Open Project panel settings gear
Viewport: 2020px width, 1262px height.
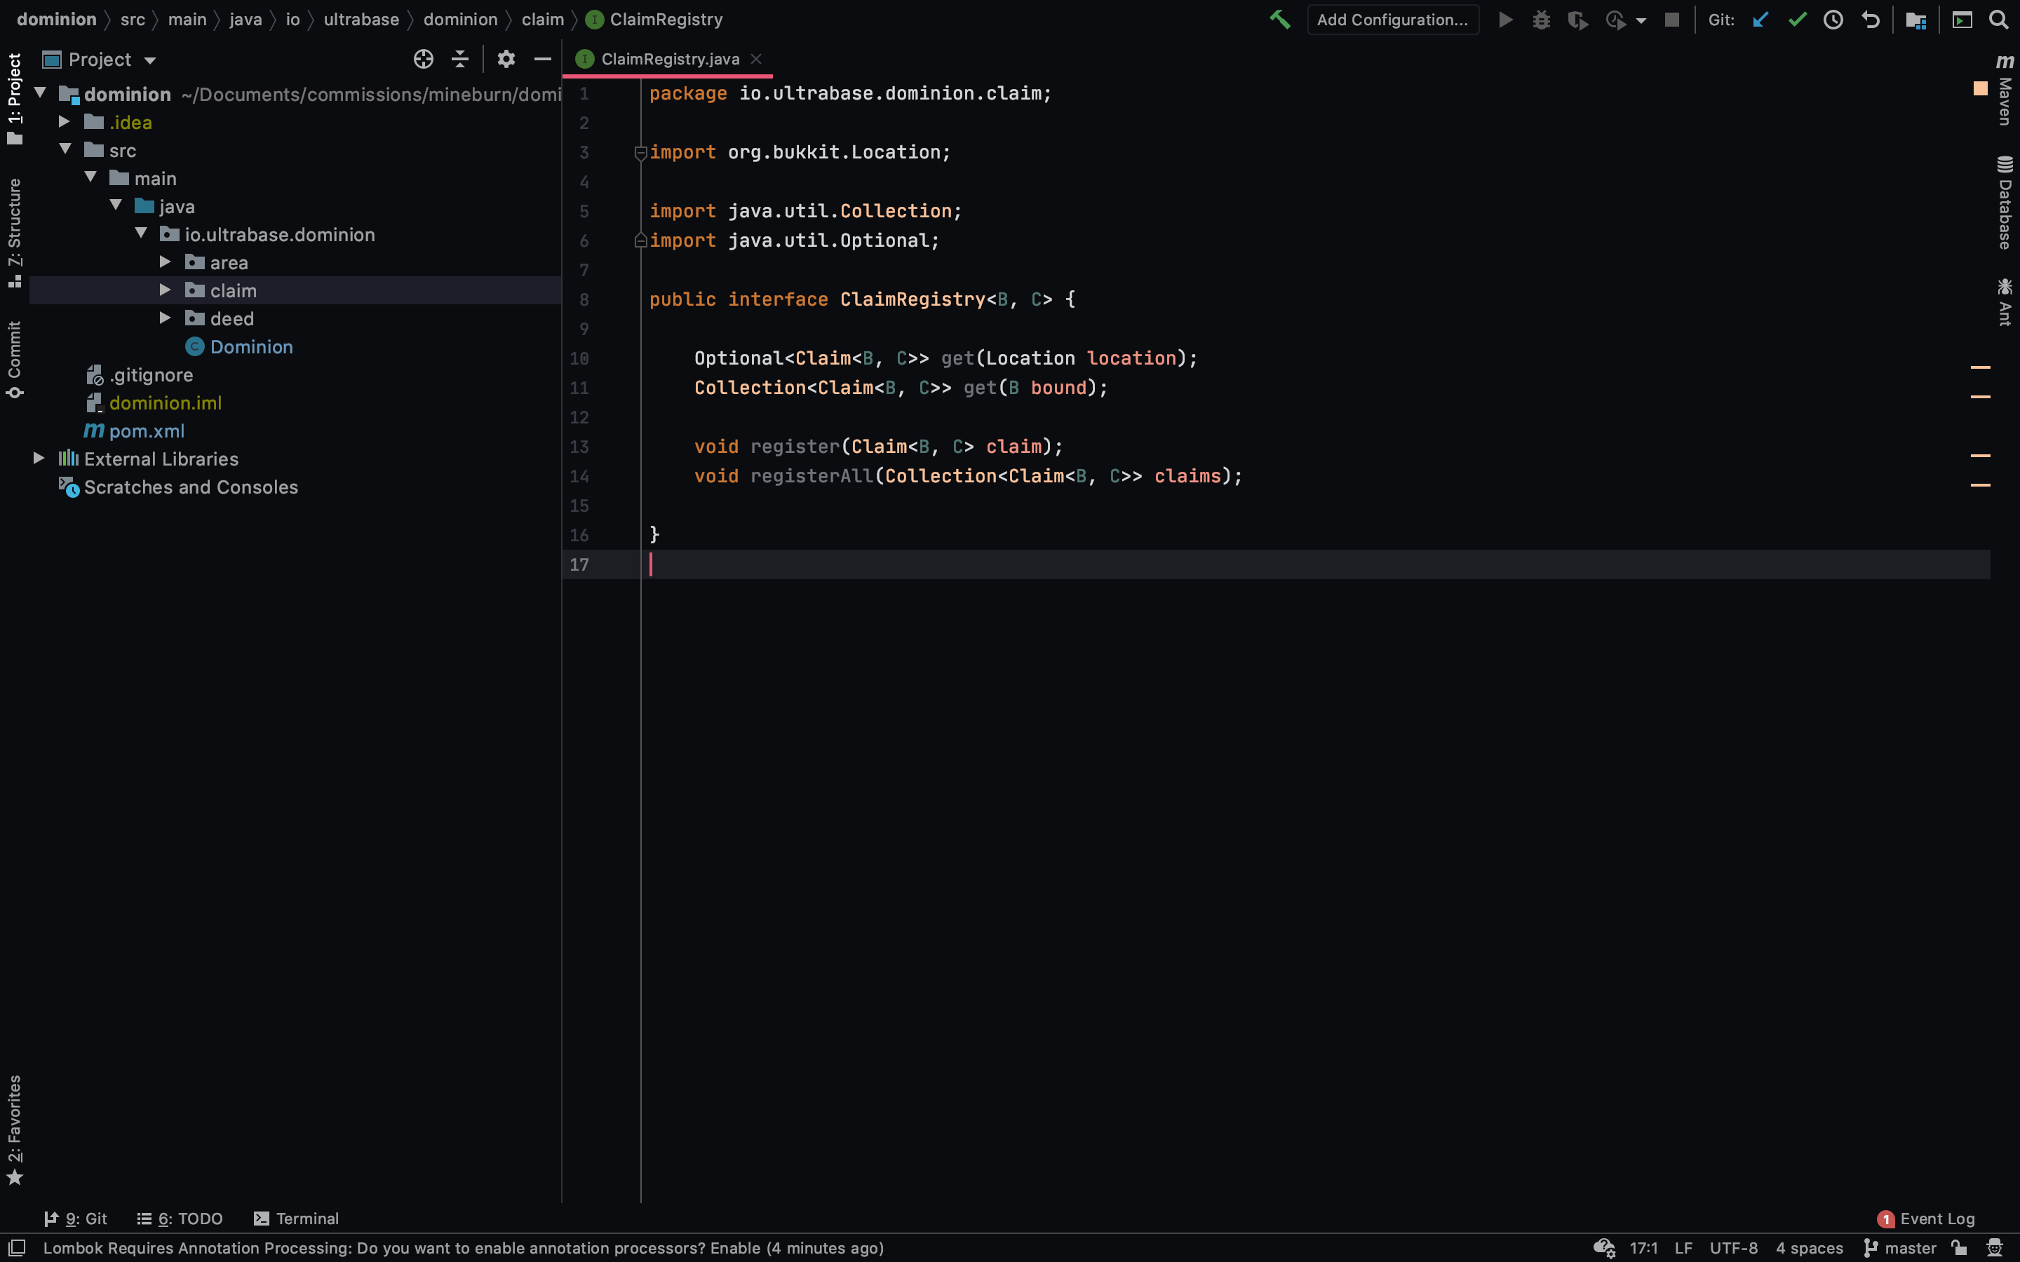coord(506,60)
